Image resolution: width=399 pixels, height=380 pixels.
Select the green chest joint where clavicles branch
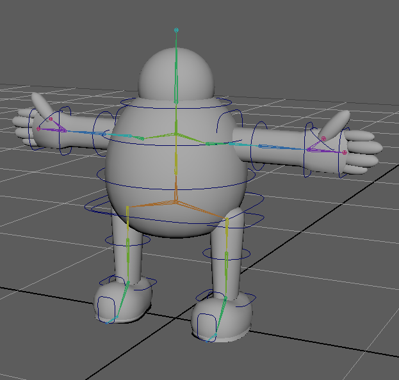point(175,133)
